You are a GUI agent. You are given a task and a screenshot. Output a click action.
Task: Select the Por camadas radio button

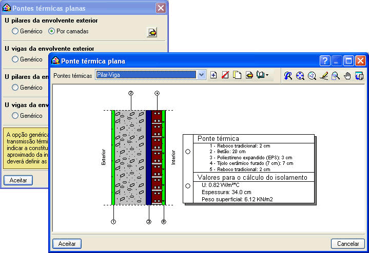click(x=51, y=31)
